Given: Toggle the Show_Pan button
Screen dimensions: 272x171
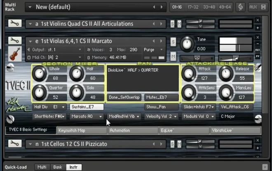Looking at the screenshot, I should click(x=161, y=107).
